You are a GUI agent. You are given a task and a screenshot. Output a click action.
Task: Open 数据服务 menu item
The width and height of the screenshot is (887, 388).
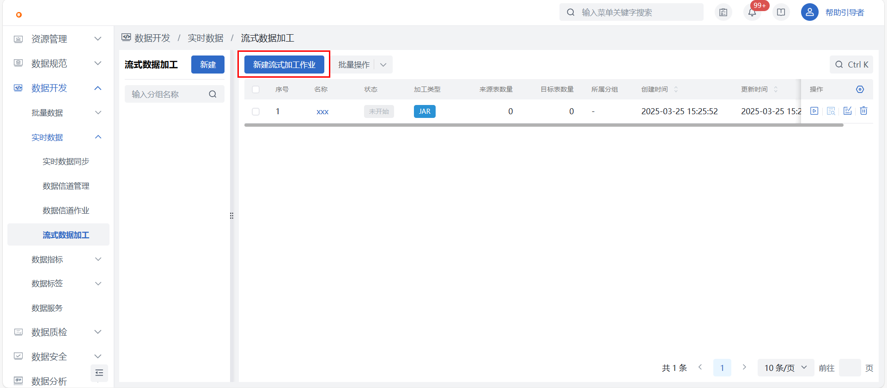47,308
